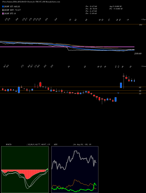Click the chart title mentioning MunafaSutra.com
The image size is (146, 193).
click(x=31, y=2)
